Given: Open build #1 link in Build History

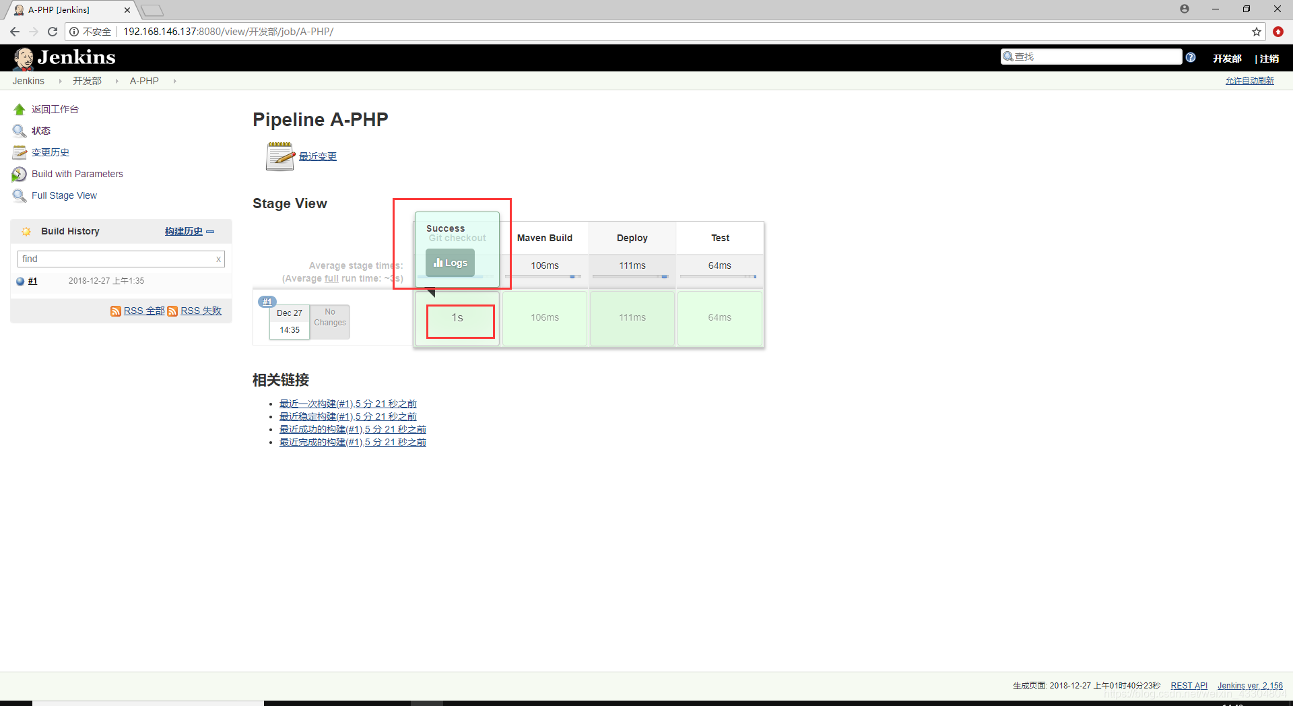Looking at the screenshot, I should 32,281.
